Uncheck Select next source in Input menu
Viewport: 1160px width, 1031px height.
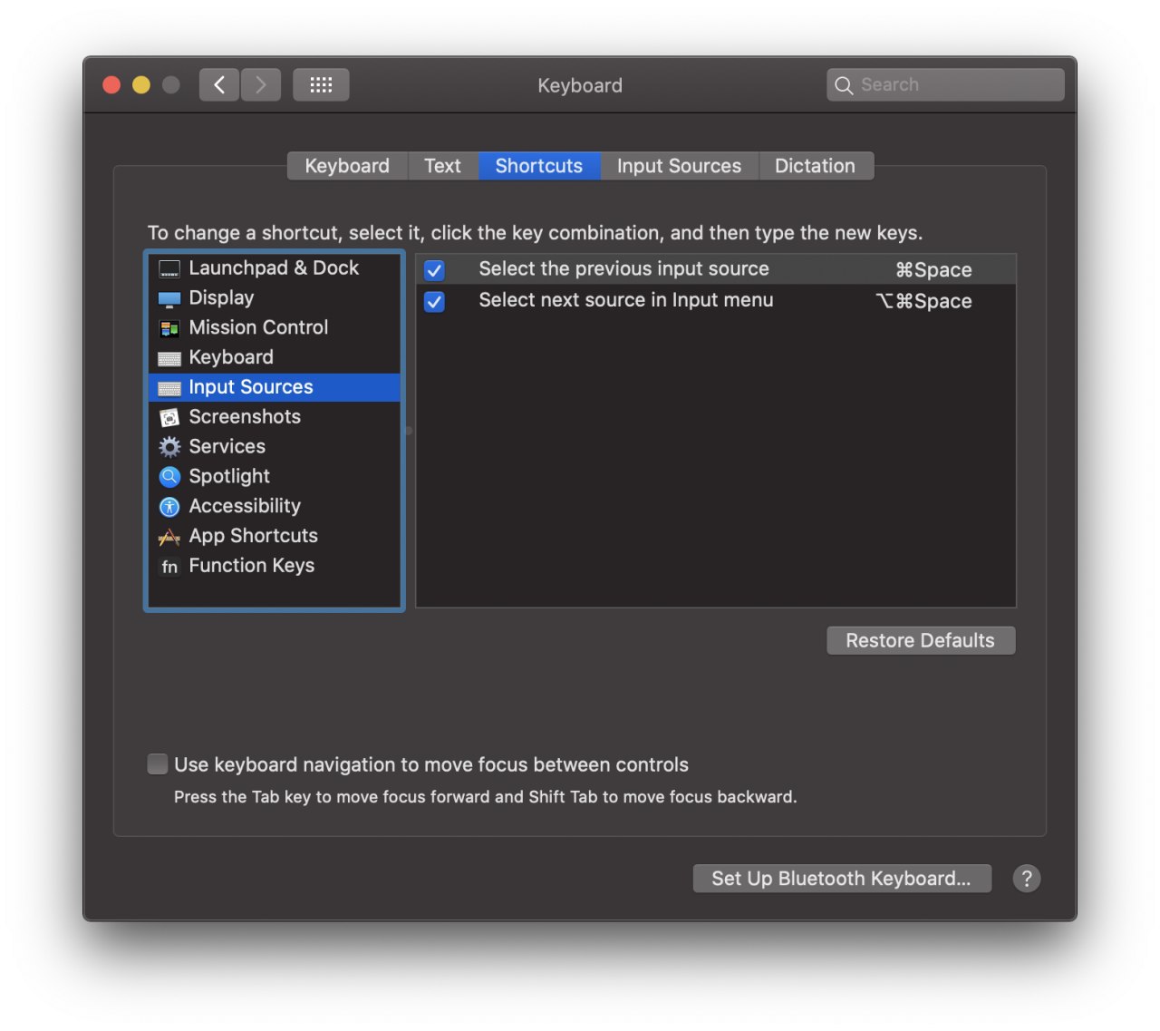(435, 302)
